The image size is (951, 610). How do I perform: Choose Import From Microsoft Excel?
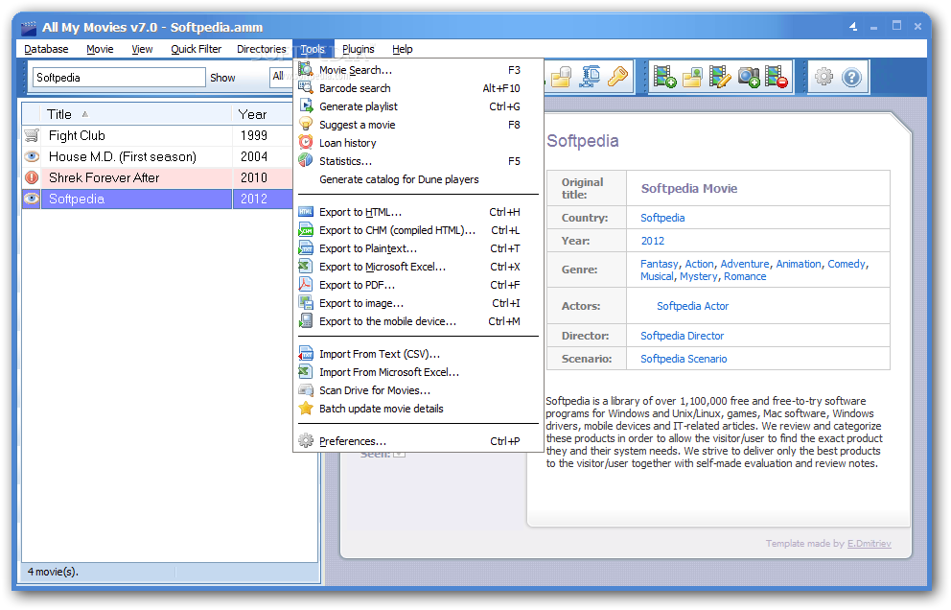(419, 372)
